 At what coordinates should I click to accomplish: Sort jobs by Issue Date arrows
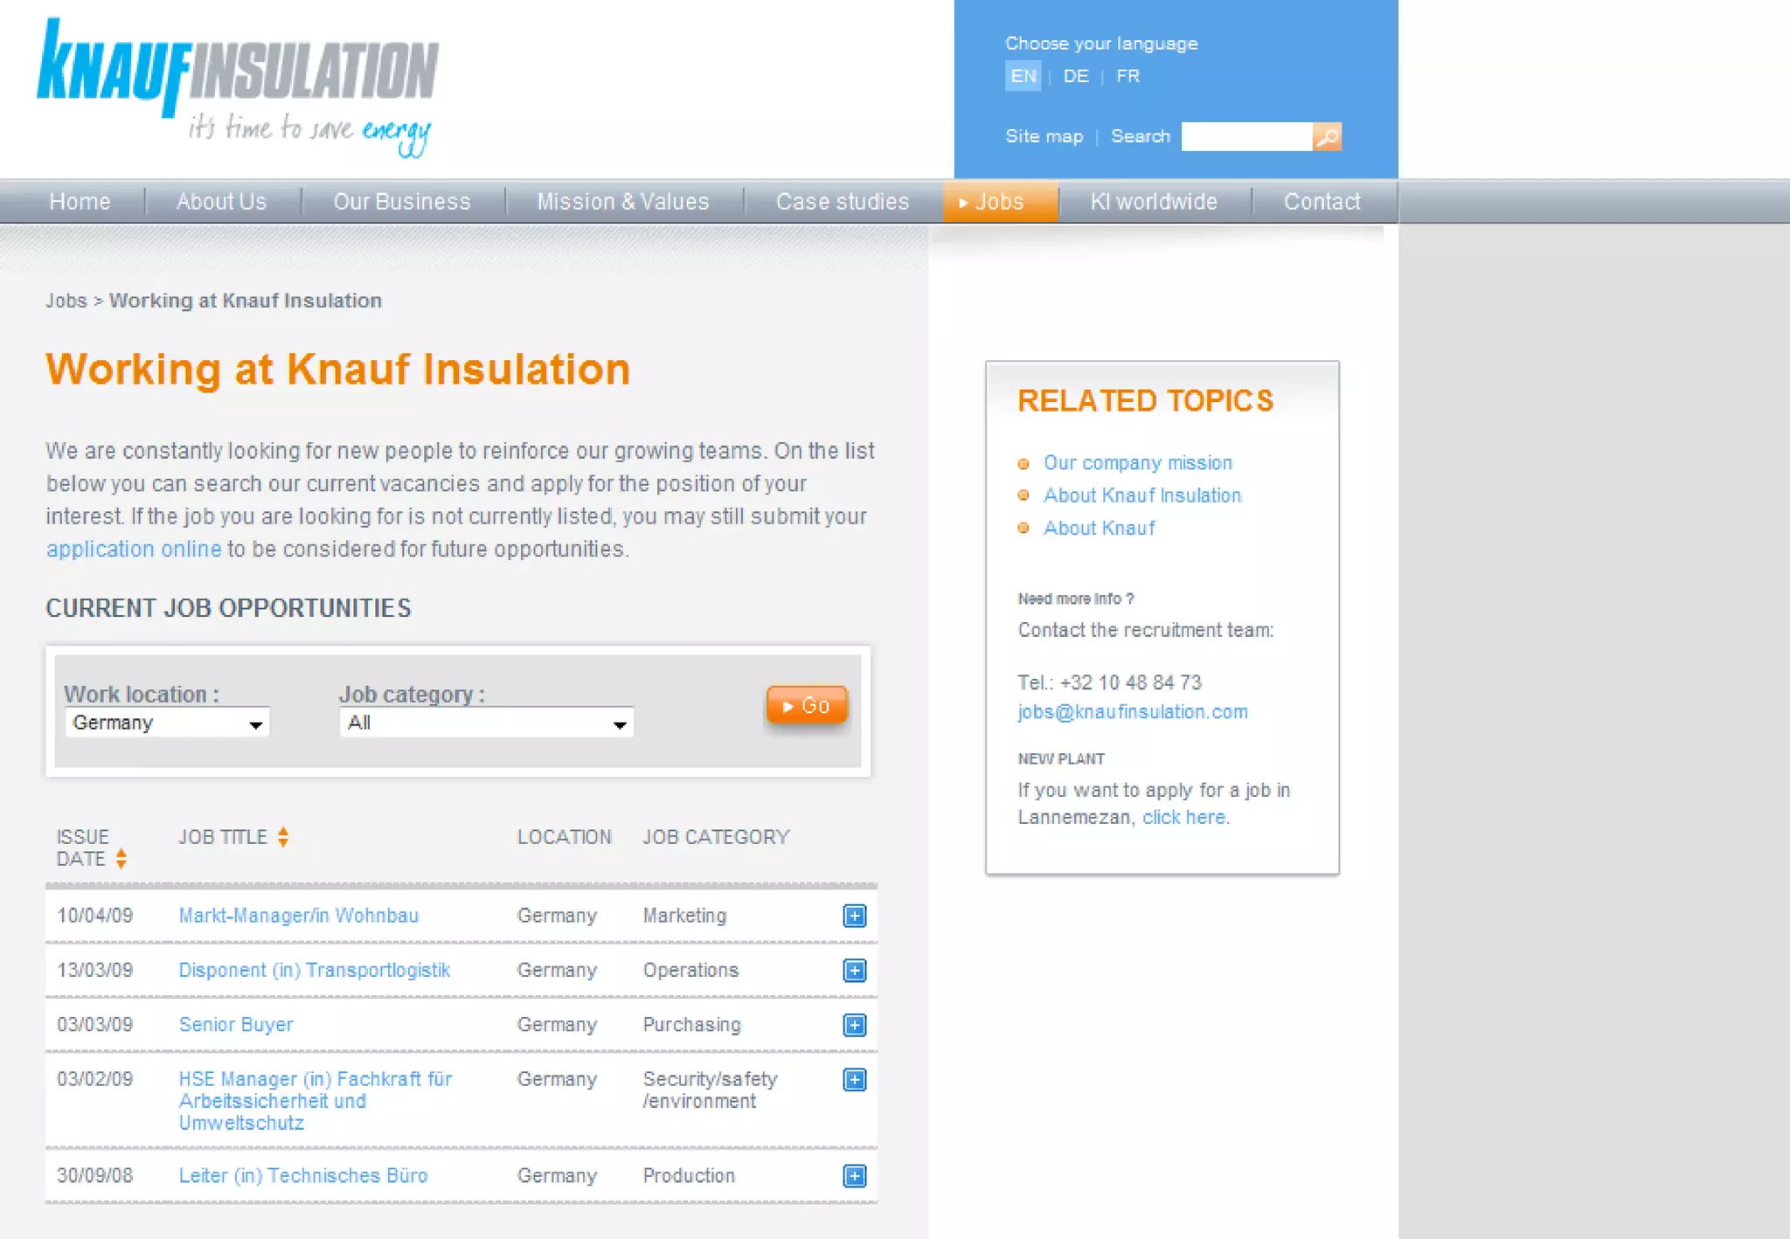pyautogui.click(x=121, y=859)
